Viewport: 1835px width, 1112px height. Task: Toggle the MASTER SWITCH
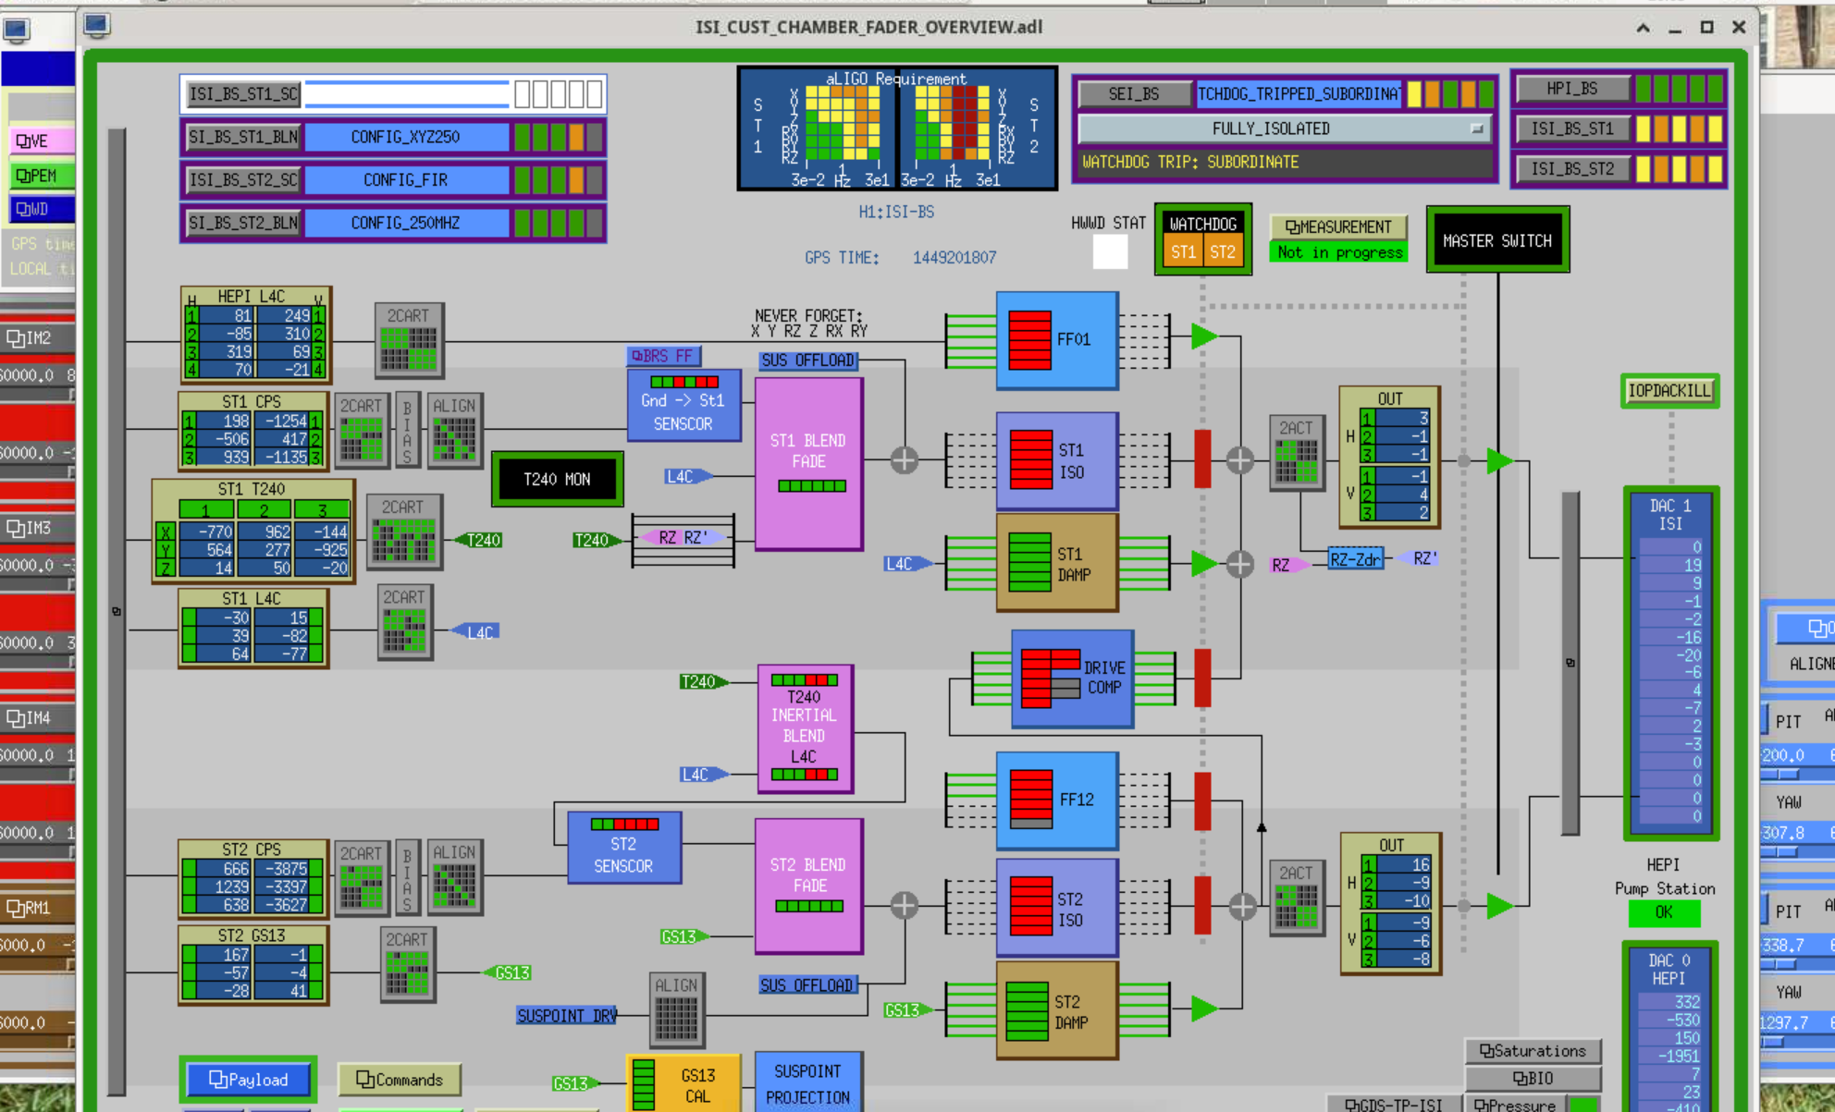coord(1496,240)
